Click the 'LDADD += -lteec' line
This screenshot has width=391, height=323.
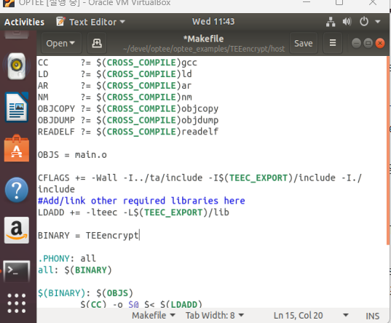tap(133, 212)
